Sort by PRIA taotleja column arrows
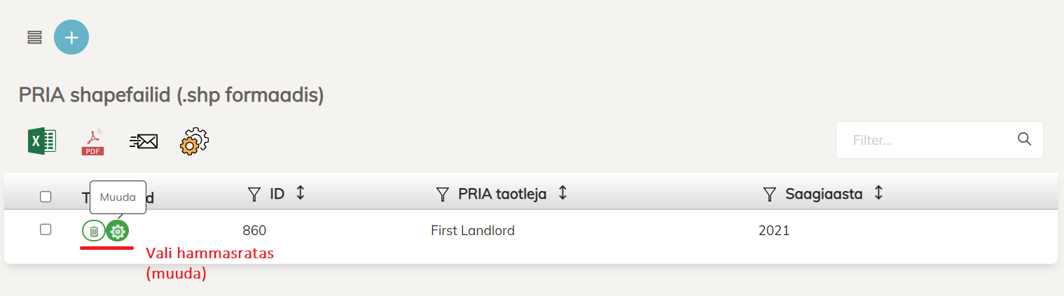The image size is (1064, 296). pos(562,193)
